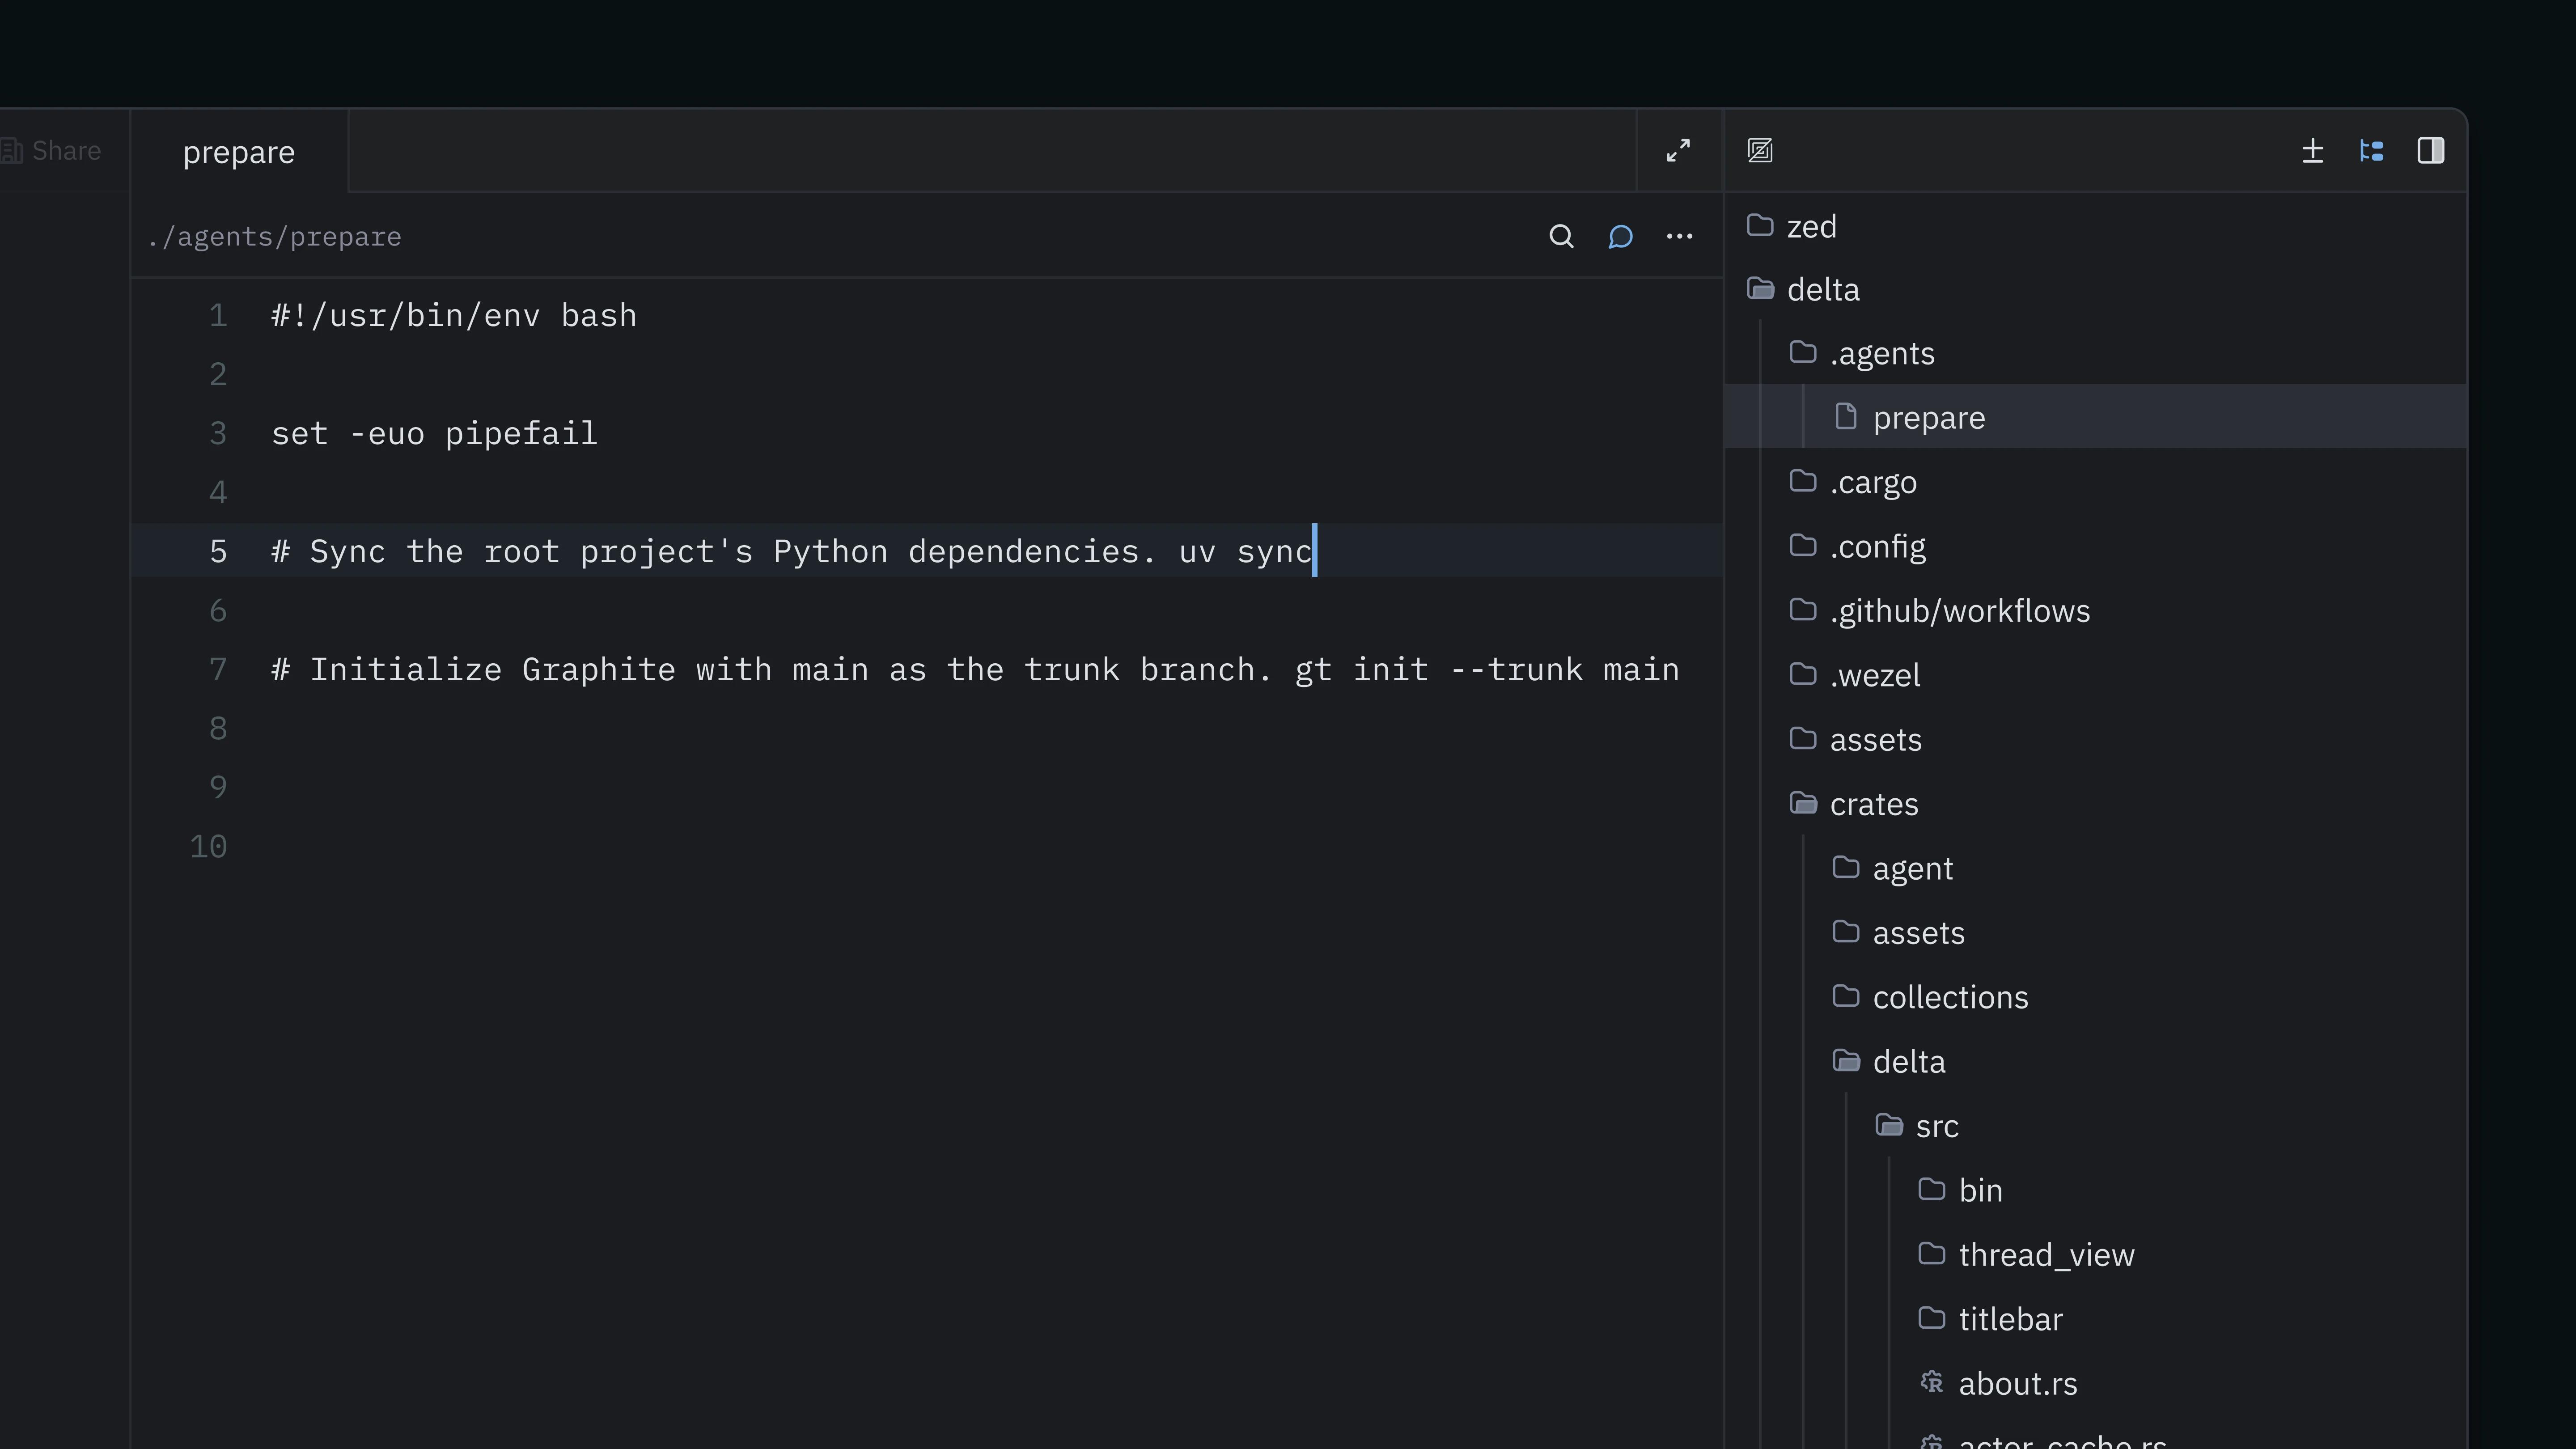
Task: Click the folder icon next to .cargo
Action: click(1803, 481)
